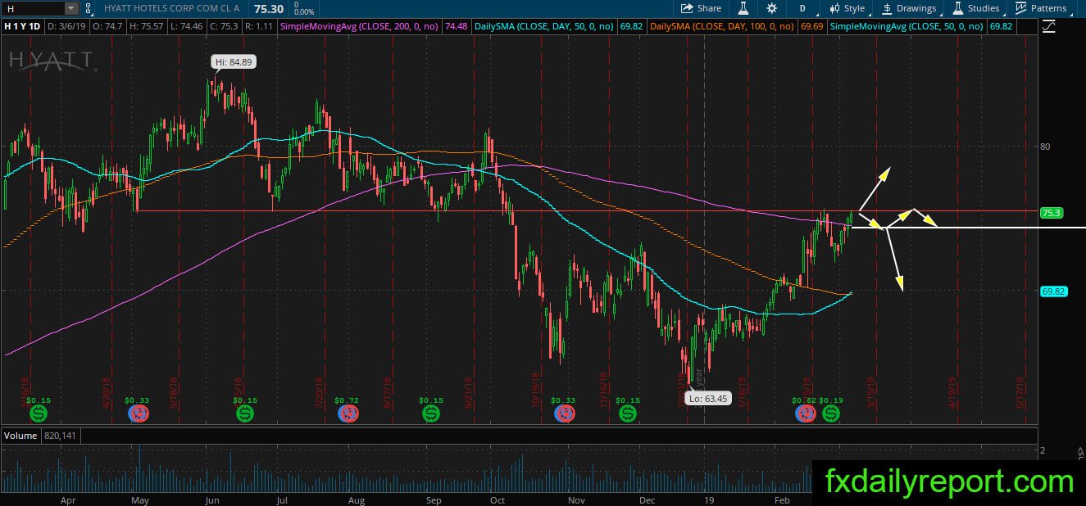Click the Volume subgraph label
This screenshot has width=1086, height=506.
pos(20,436)
